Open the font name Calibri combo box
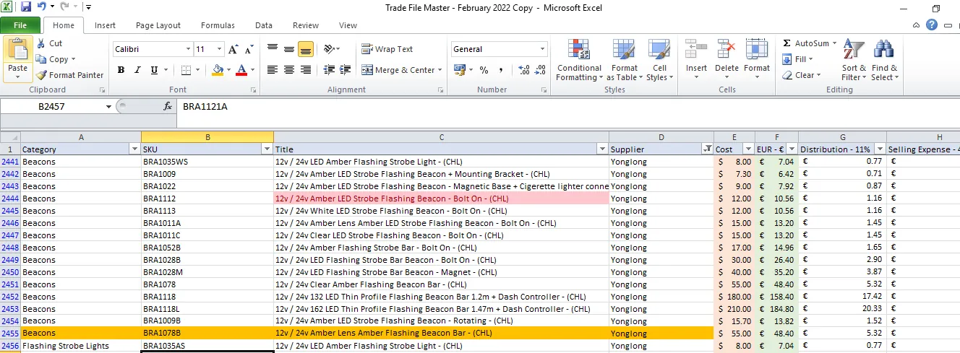The image size is (960, 353). tap(153, 49)
